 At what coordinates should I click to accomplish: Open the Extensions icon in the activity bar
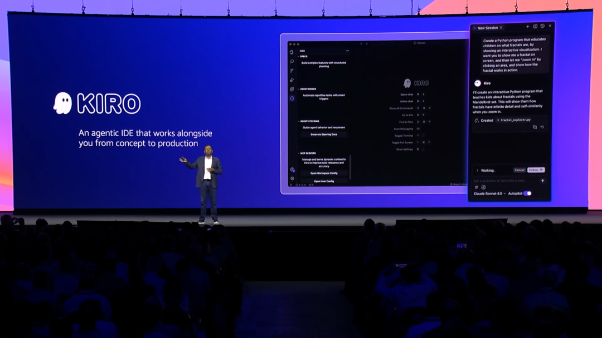point(292,89)
